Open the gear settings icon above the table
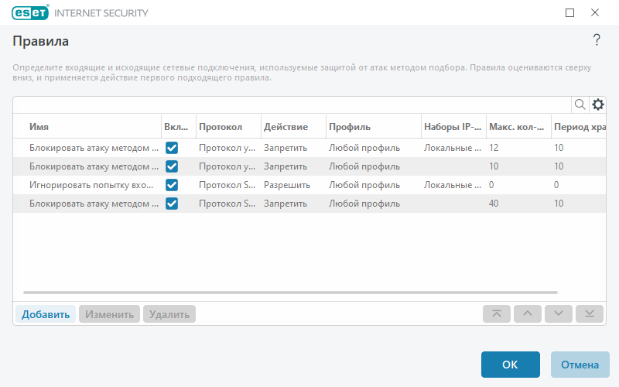The image size is (619, 387). coord(598,104)
